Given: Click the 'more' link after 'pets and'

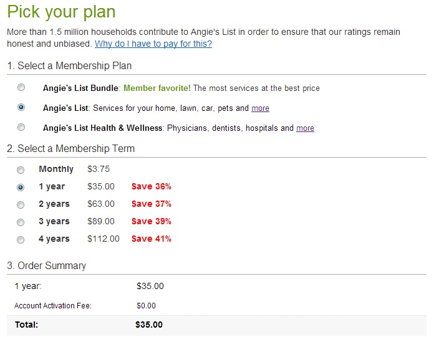Looking at the screenshot, I should (260, 108).
